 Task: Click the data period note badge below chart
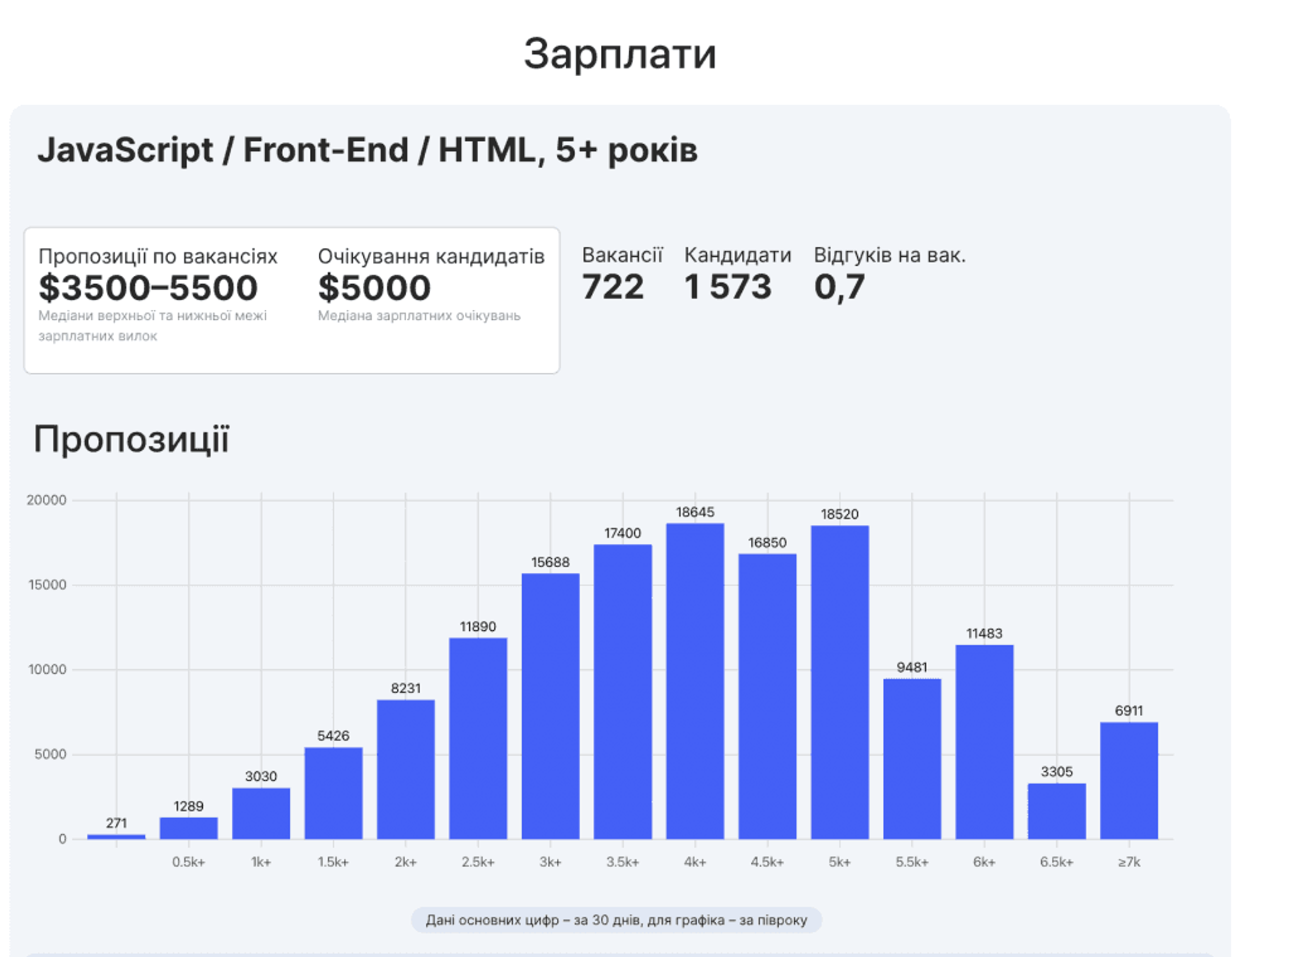point(616,920)
